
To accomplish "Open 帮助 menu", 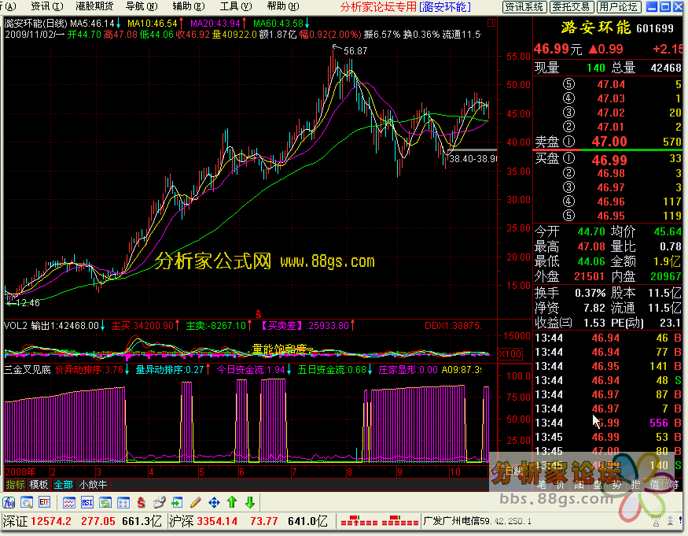I will coord(282,6).
